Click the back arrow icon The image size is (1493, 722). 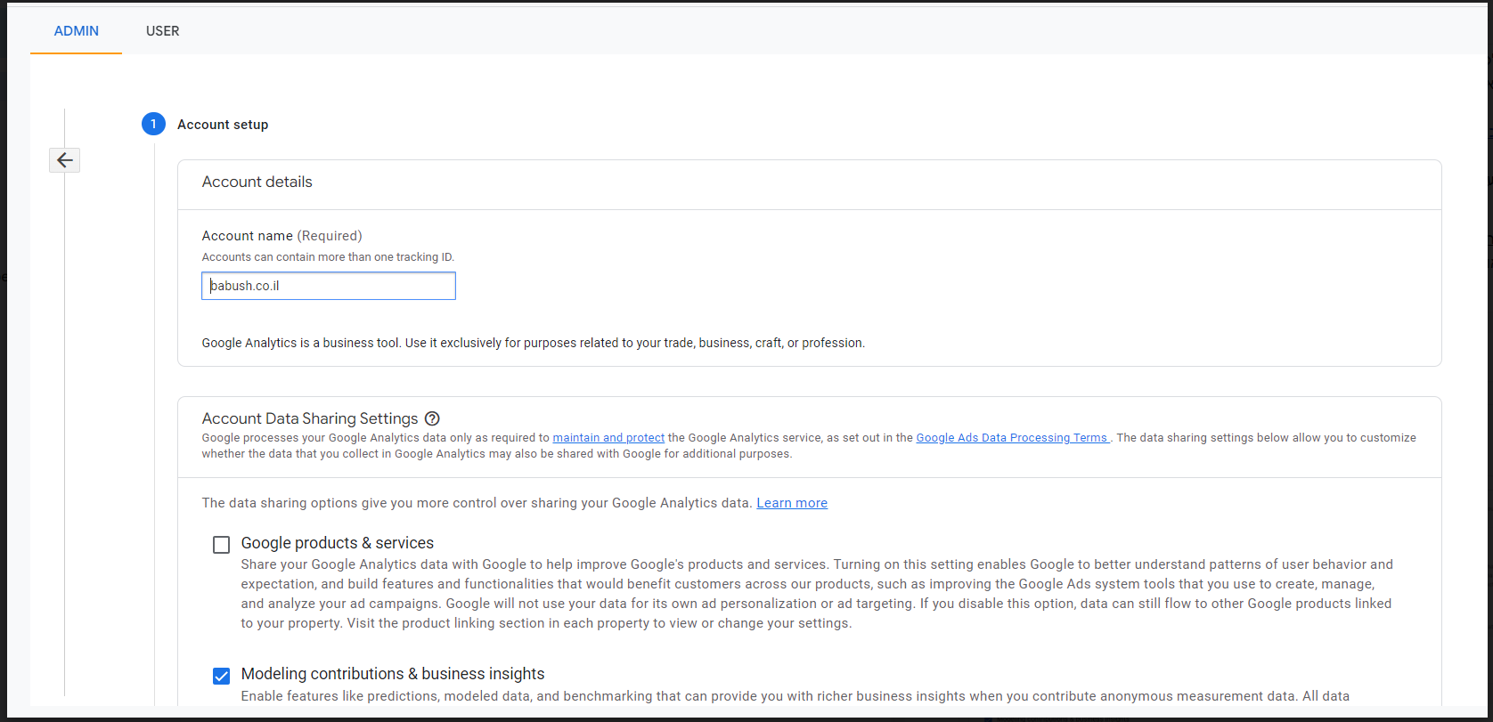tap(64, 160)
